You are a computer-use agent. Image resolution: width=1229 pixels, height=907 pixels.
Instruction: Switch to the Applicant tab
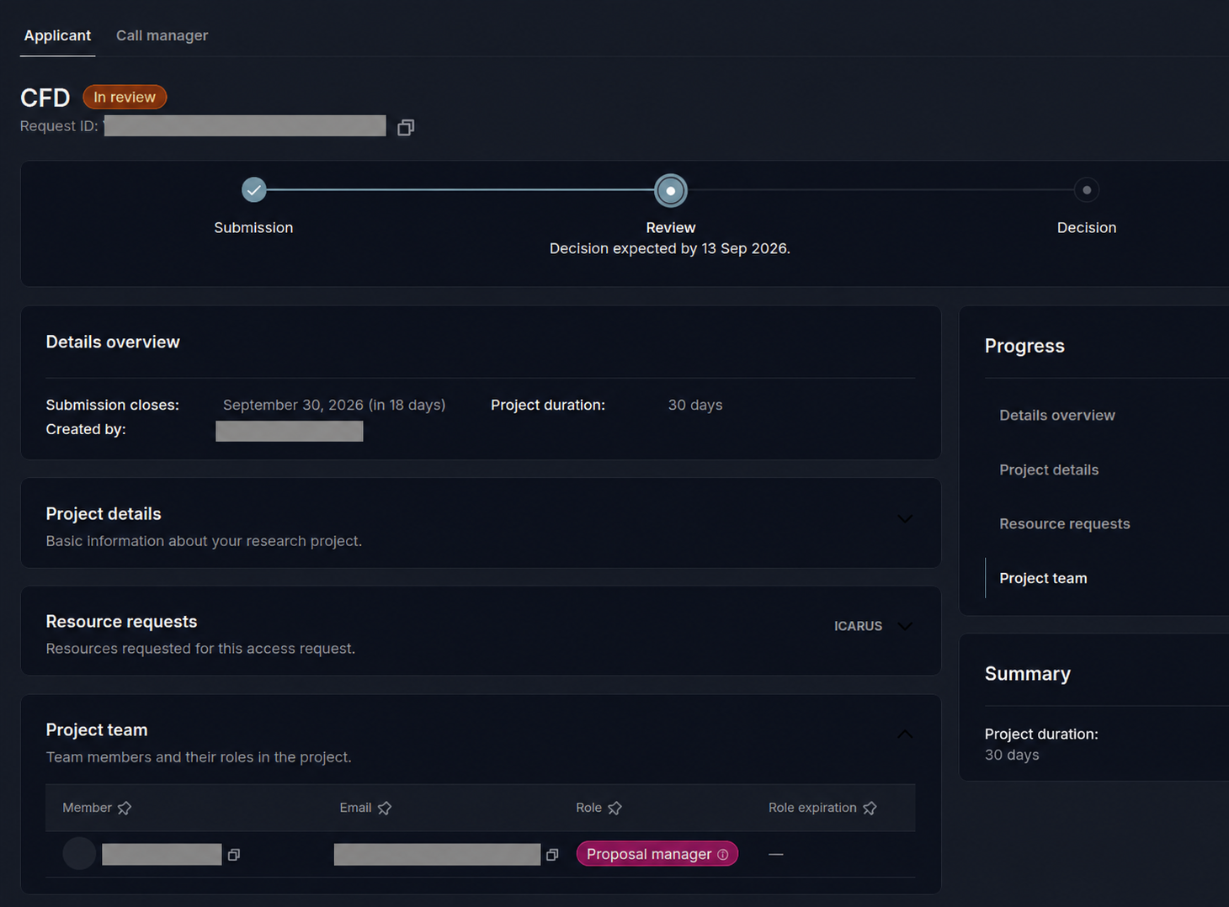pos(57,35)
